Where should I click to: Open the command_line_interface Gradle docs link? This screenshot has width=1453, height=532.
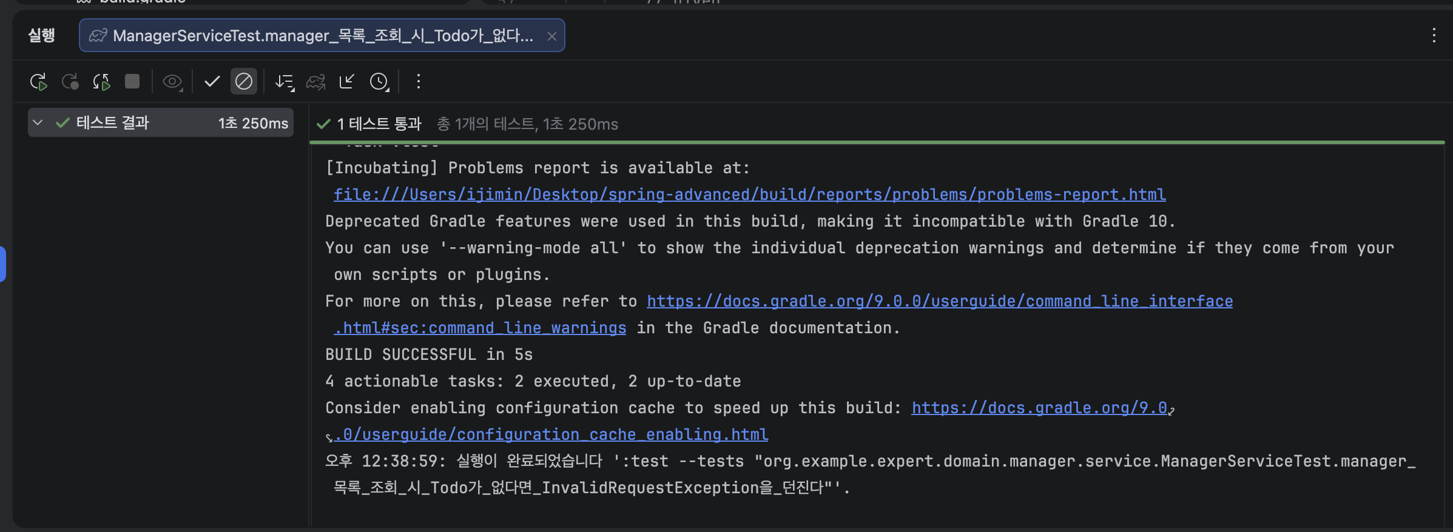coord(940,301)
